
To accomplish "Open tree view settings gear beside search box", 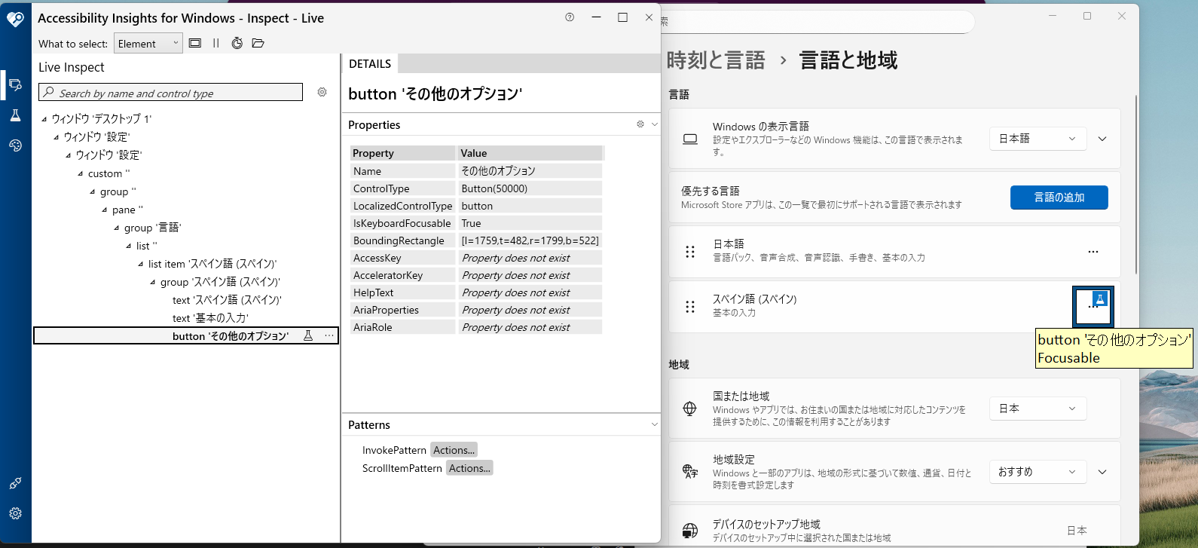I will coord(322,92).
